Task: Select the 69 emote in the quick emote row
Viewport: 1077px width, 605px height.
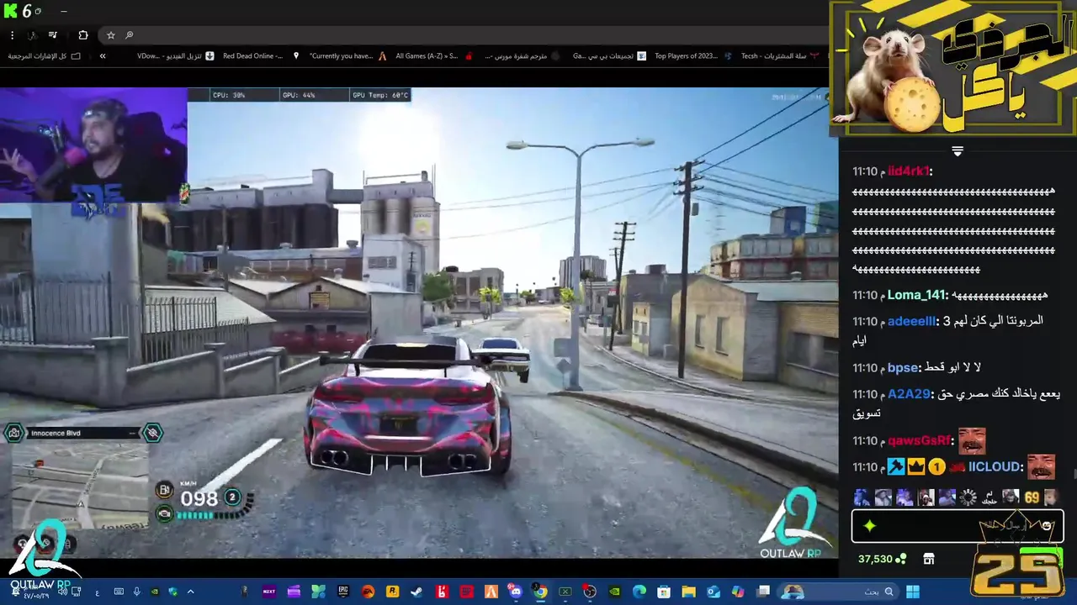Action: click(x=1032, y=498)
